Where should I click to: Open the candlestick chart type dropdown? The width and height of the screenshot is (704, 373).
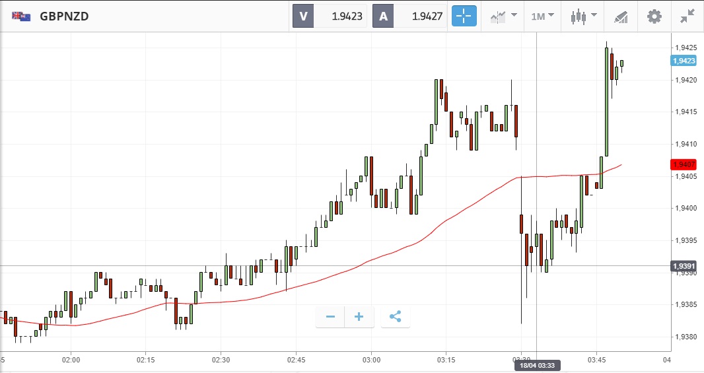(583, 17)
